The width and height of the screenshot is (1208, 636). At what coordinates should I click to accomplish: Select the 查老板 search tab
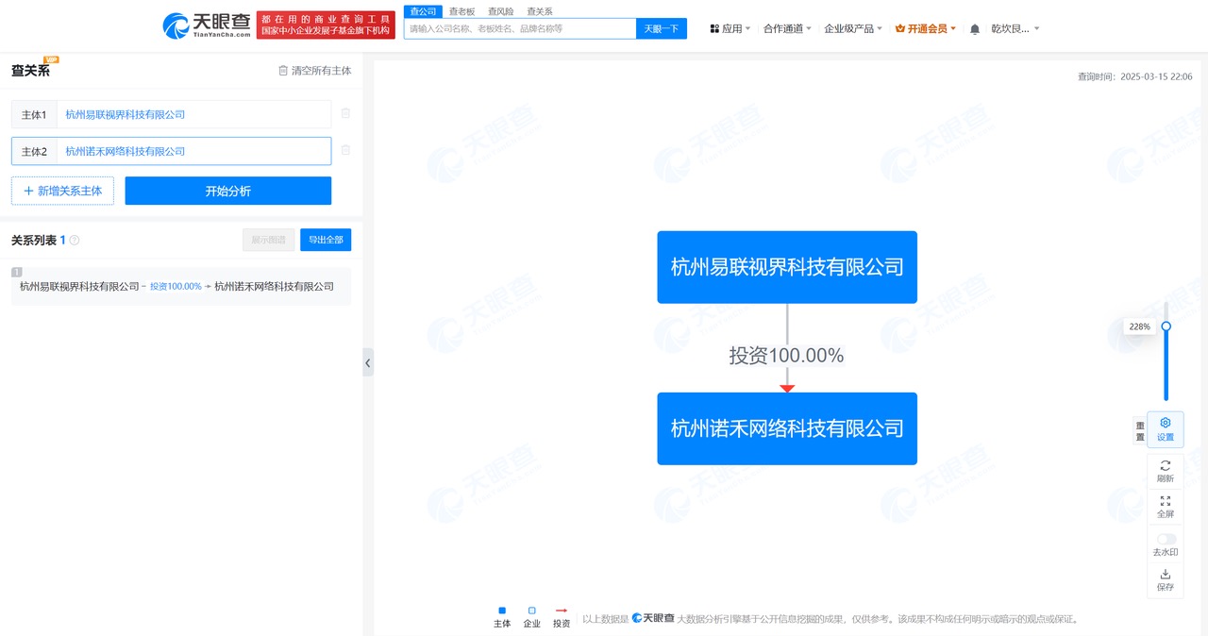point(461,11)
